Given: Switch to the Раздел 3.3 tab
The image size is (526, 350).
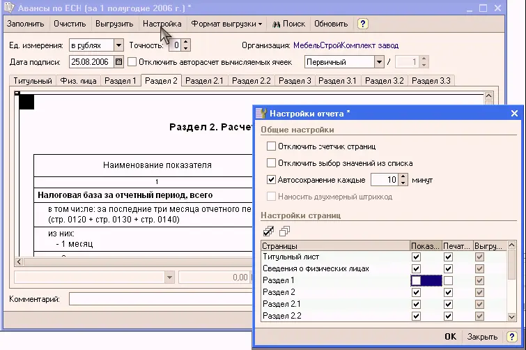Looking at the screenshot, I should point(431,81).
